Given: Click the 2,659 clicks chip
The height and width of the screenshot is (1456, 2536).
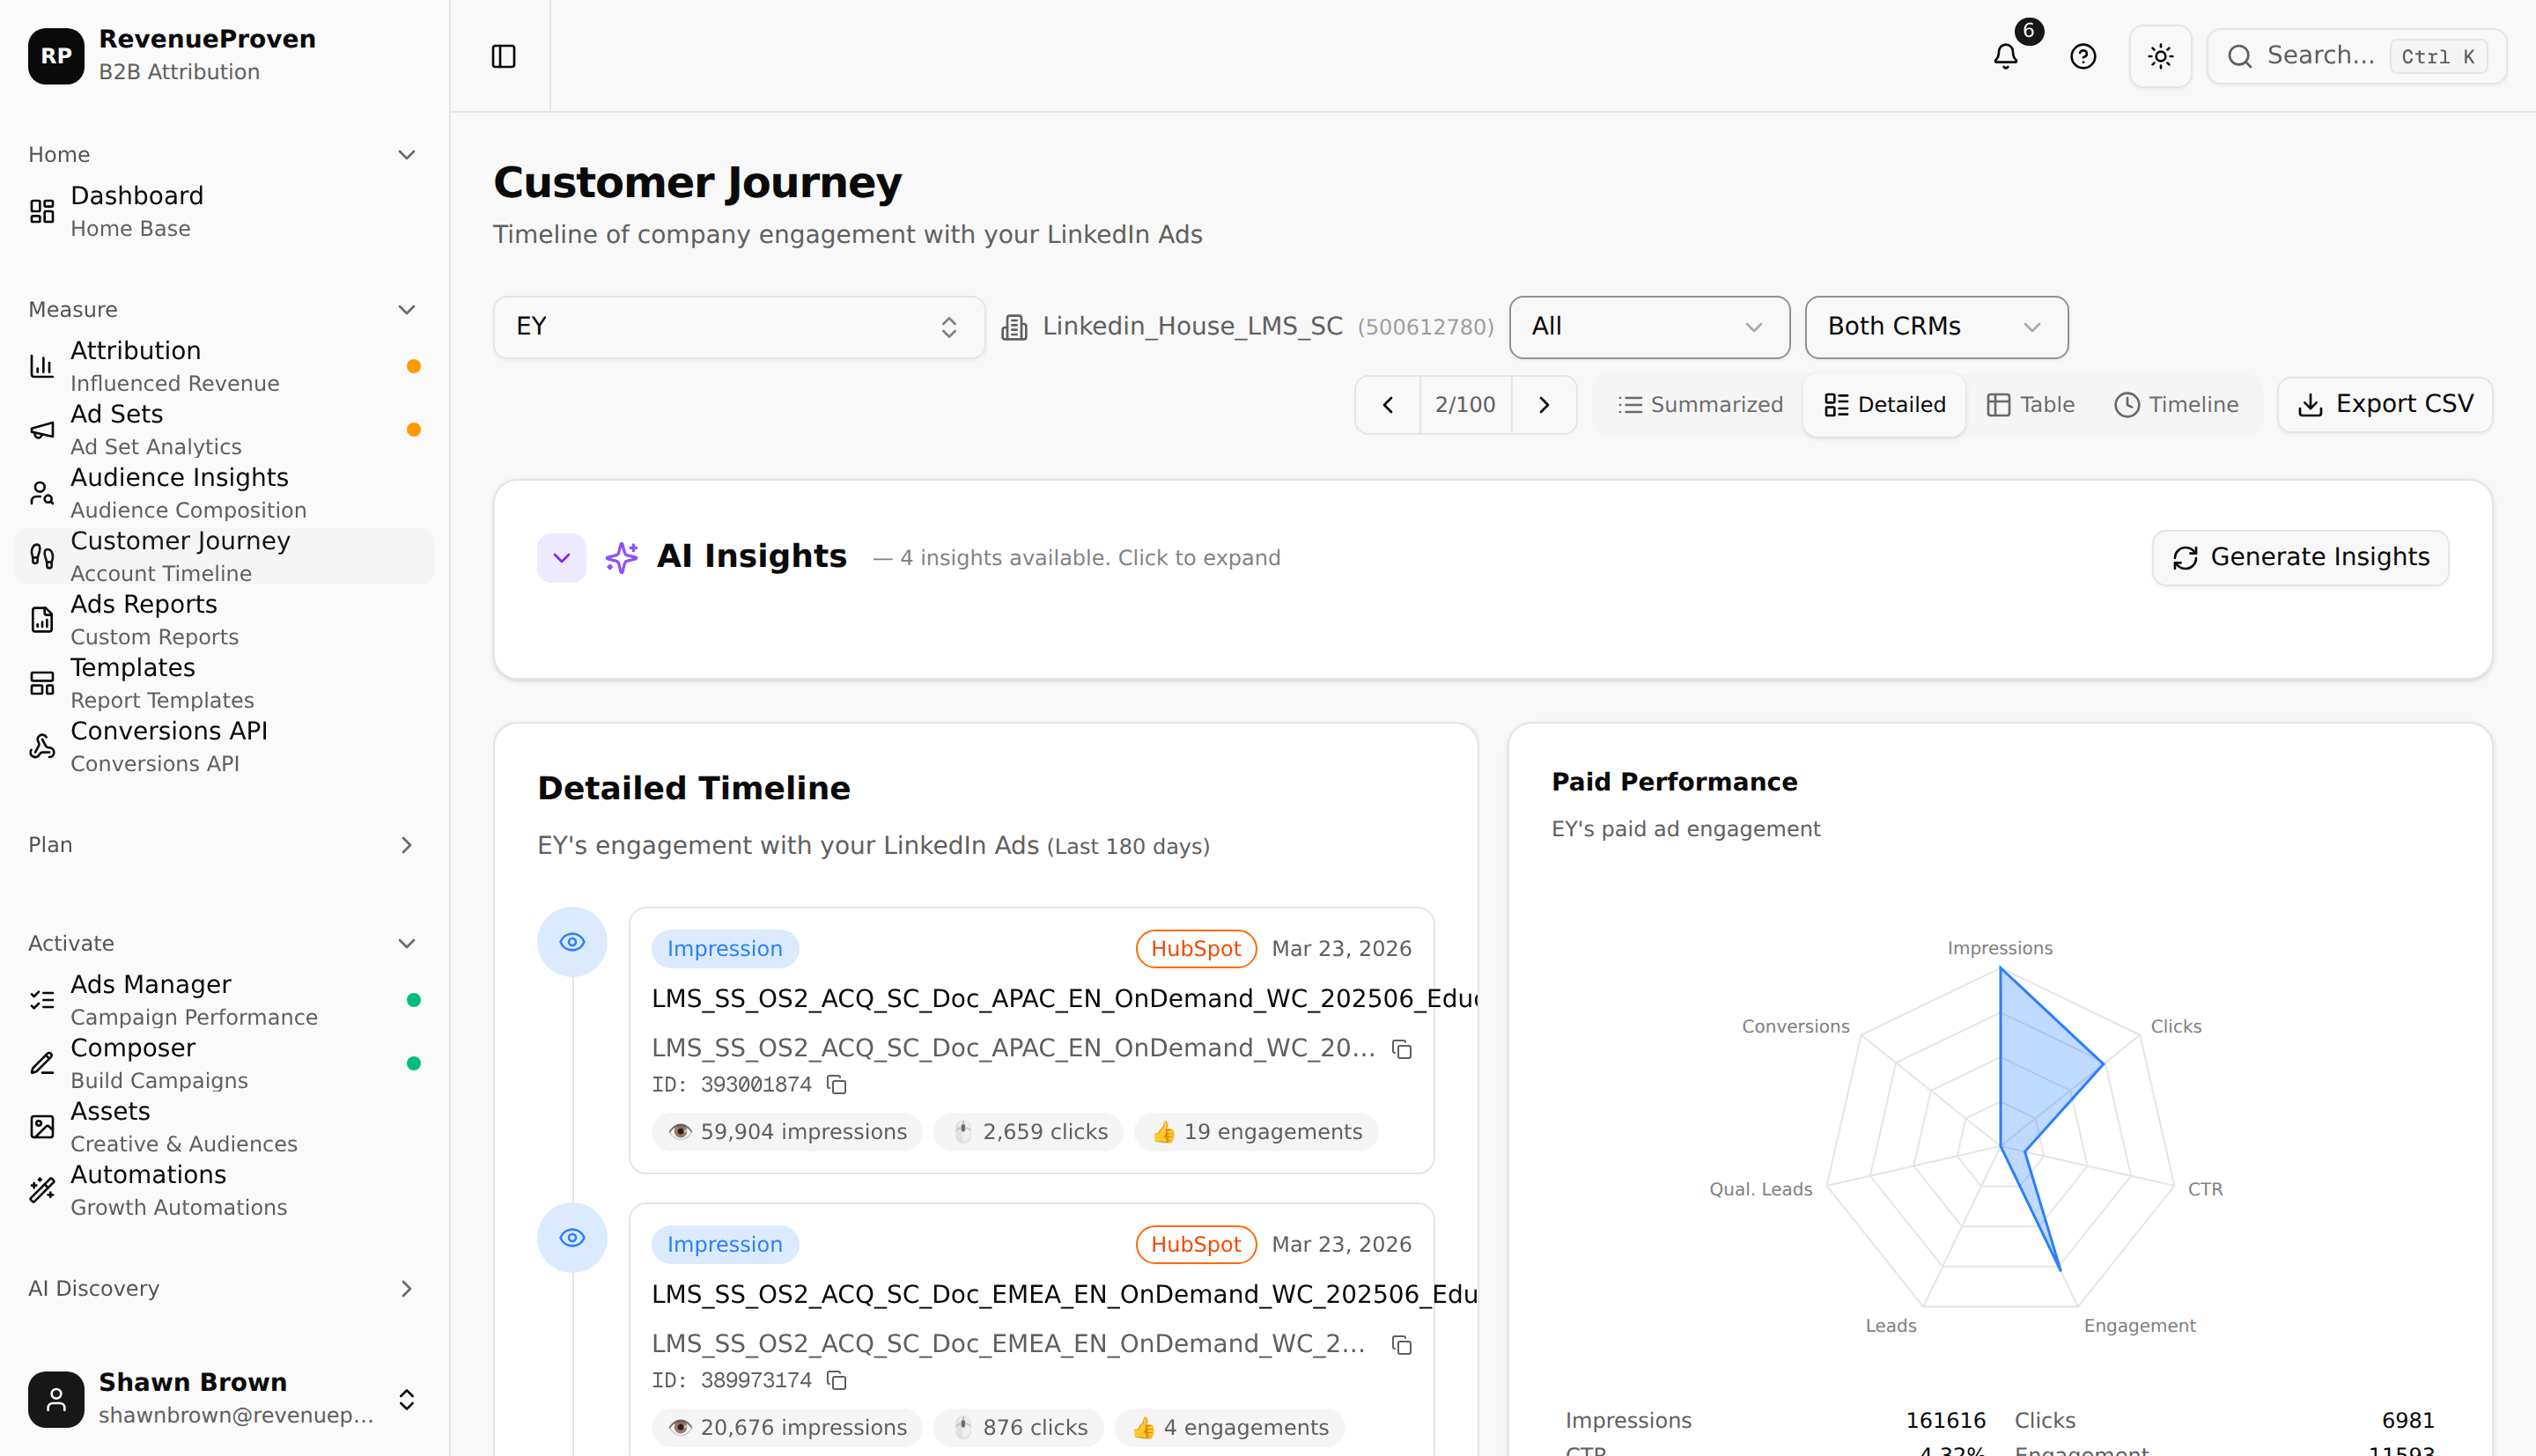Looking at the screenshot, I should coord(1028,1132).
